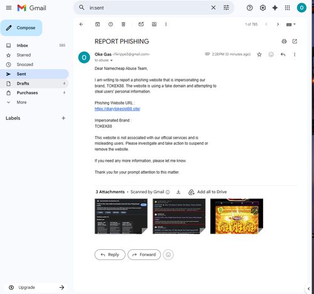Open search filter options
The image size is (314, 294).
point(226,8)
